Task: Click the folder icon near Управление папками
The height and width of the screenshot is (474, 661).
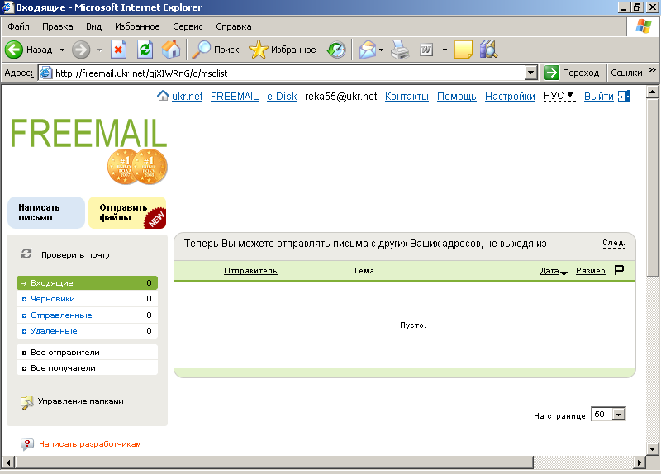Action: (x=26, y=402)
